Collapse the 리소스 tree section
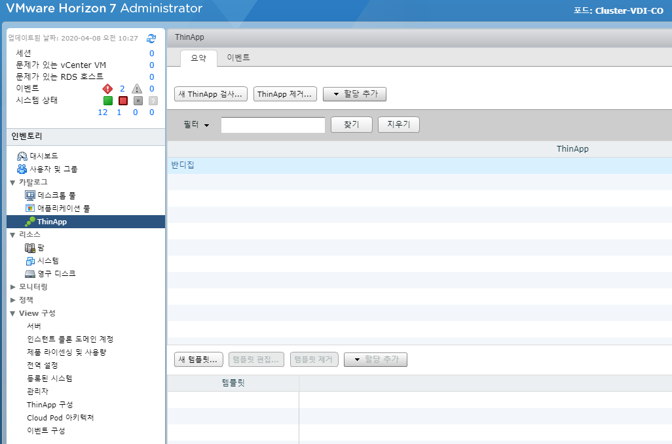Screen dimensions: 672x444 pyautogui.click(x=12, y=235)
